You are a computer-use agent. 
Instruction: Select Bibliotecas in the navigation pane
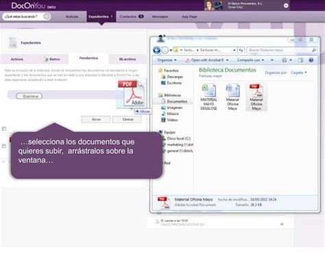coord(170,95)
